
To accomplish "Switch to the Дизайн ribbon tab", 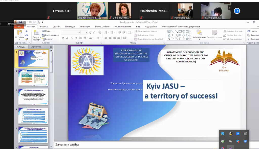I will point(56,26).
